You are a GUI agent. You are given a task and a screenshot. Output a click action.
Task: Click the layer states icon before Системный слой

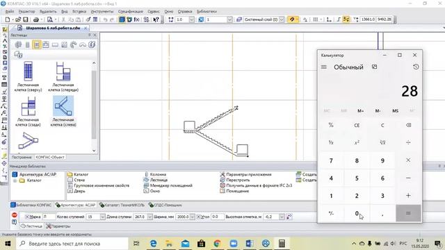239,19
